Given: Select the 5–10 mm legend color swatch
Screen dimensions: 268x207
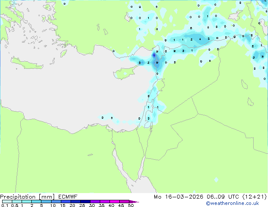Looking at the screenshot, I should [46, 202].
